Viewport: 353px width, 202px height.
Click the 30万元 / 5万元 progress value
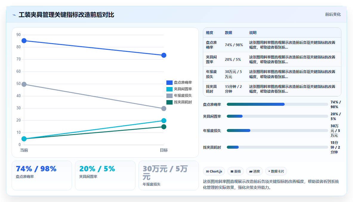click(335, 131)
